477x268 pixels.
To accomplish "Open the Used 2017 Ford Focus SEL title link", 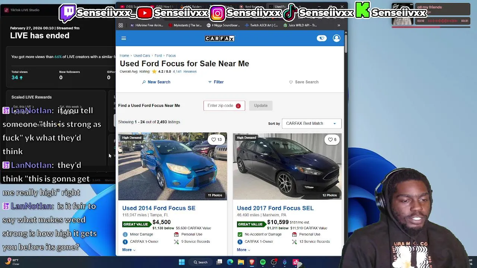I will [275, 208].
